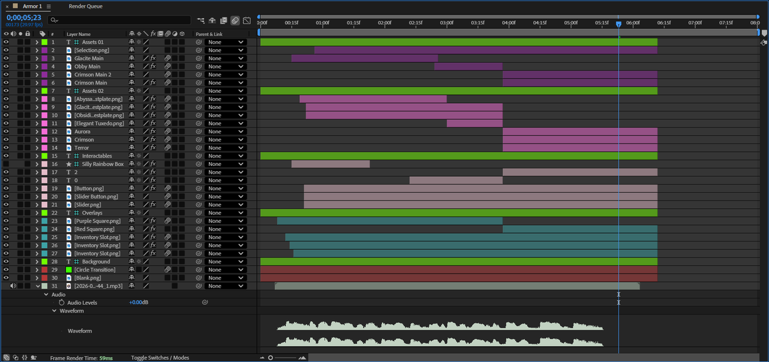This screenshot has height=362, width=769.
Task: Show the Silly Rainbow Box layer
Action: pyautogui.click(x=6, y=164)
